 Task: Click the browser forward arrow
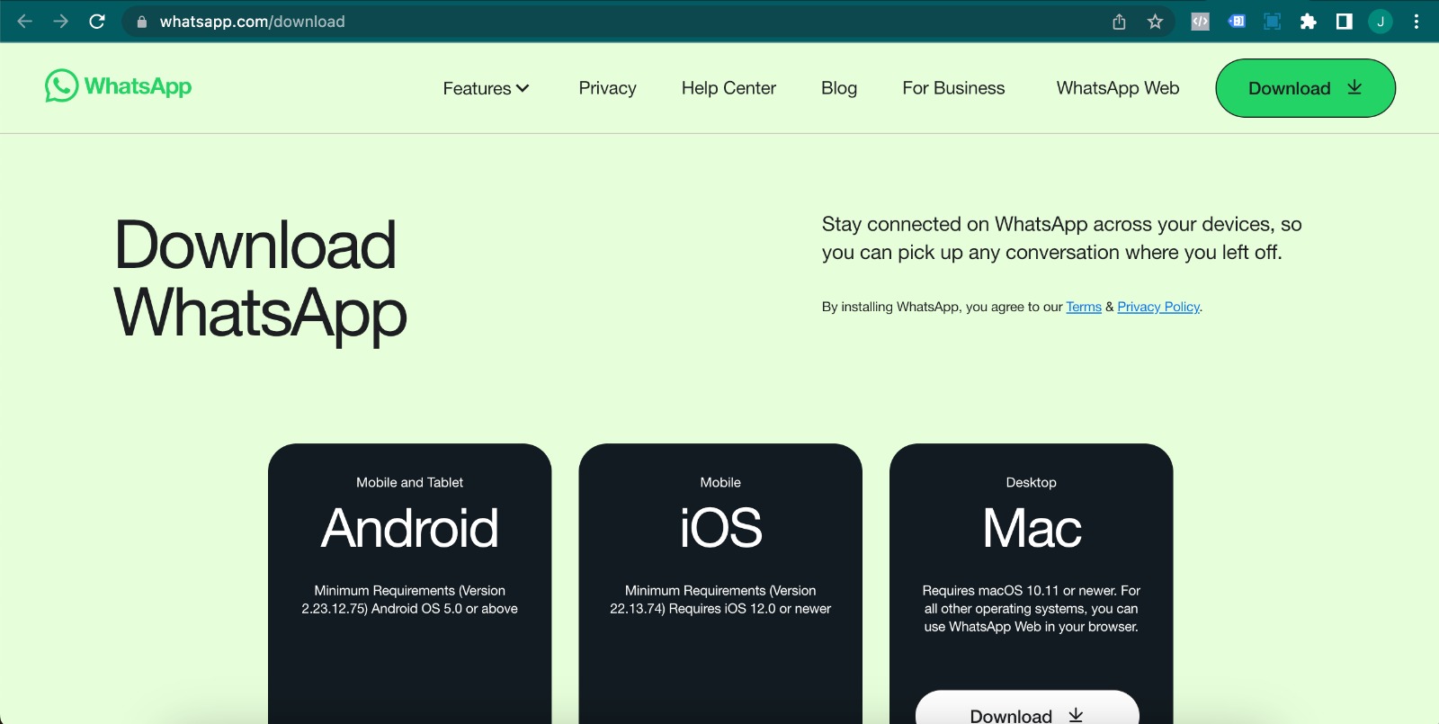click(x=61, y=22)
